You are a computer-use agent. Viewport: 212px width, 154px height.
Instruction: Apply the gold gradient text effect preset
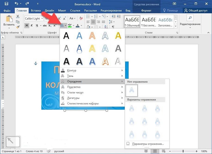pyautogui.click(x=118, y=36)
